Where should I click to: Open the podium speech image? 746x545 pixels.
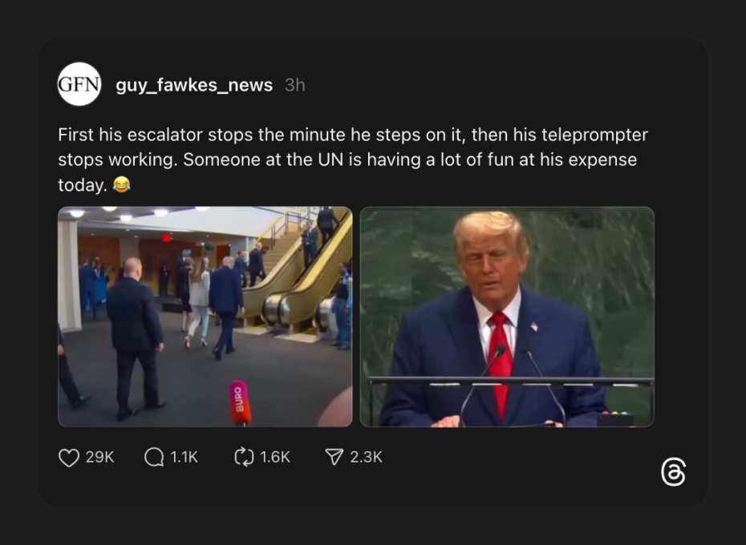[x=507, y=317]
